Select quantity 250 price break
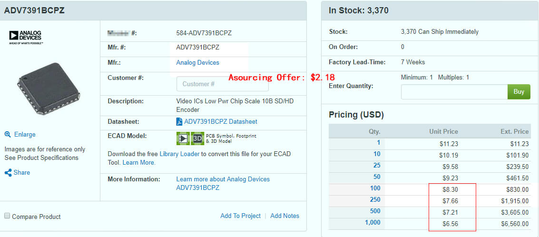The width and height of the screenshot is (539, 237). tap(375, 199)
